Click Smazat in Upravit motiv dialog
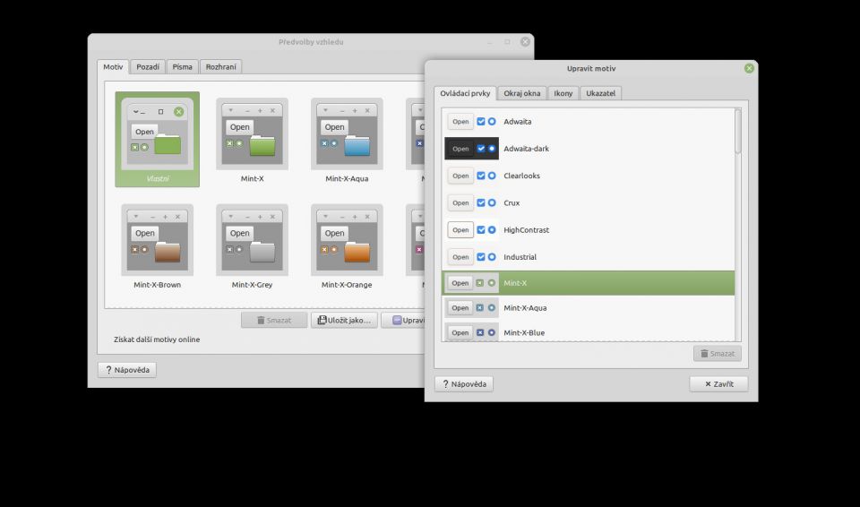Screen dimensions: 860x507 pos(718,353)
